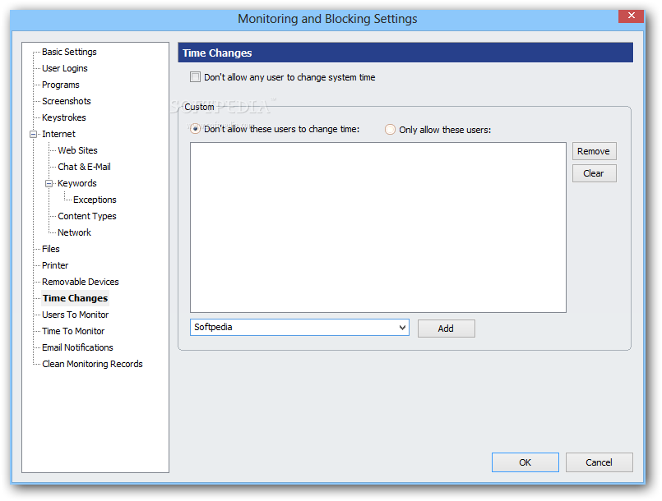Choose 'Only allow these users' radio button
Screen dimensions: 662x501
[390, 130]
